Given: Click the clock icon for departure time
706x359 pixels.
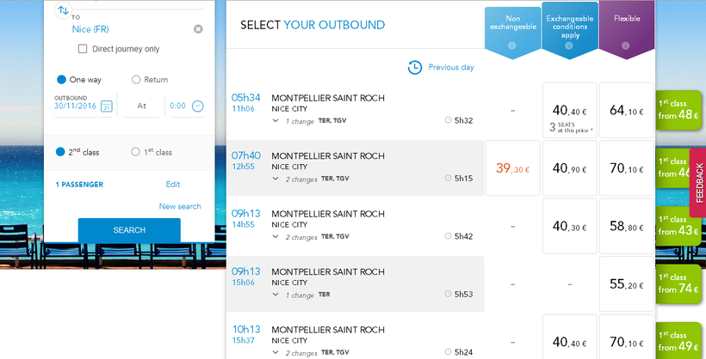Looking at the screenshot, I should click(x=198, y=106).
